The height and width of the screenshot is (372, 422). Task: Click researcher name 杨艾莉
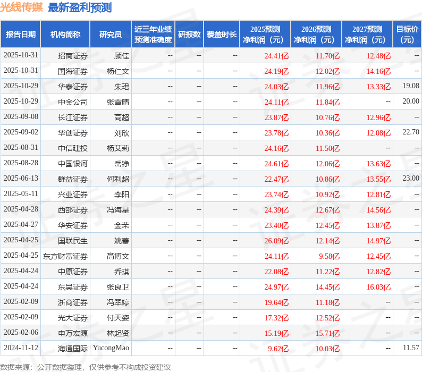point(118,148)
